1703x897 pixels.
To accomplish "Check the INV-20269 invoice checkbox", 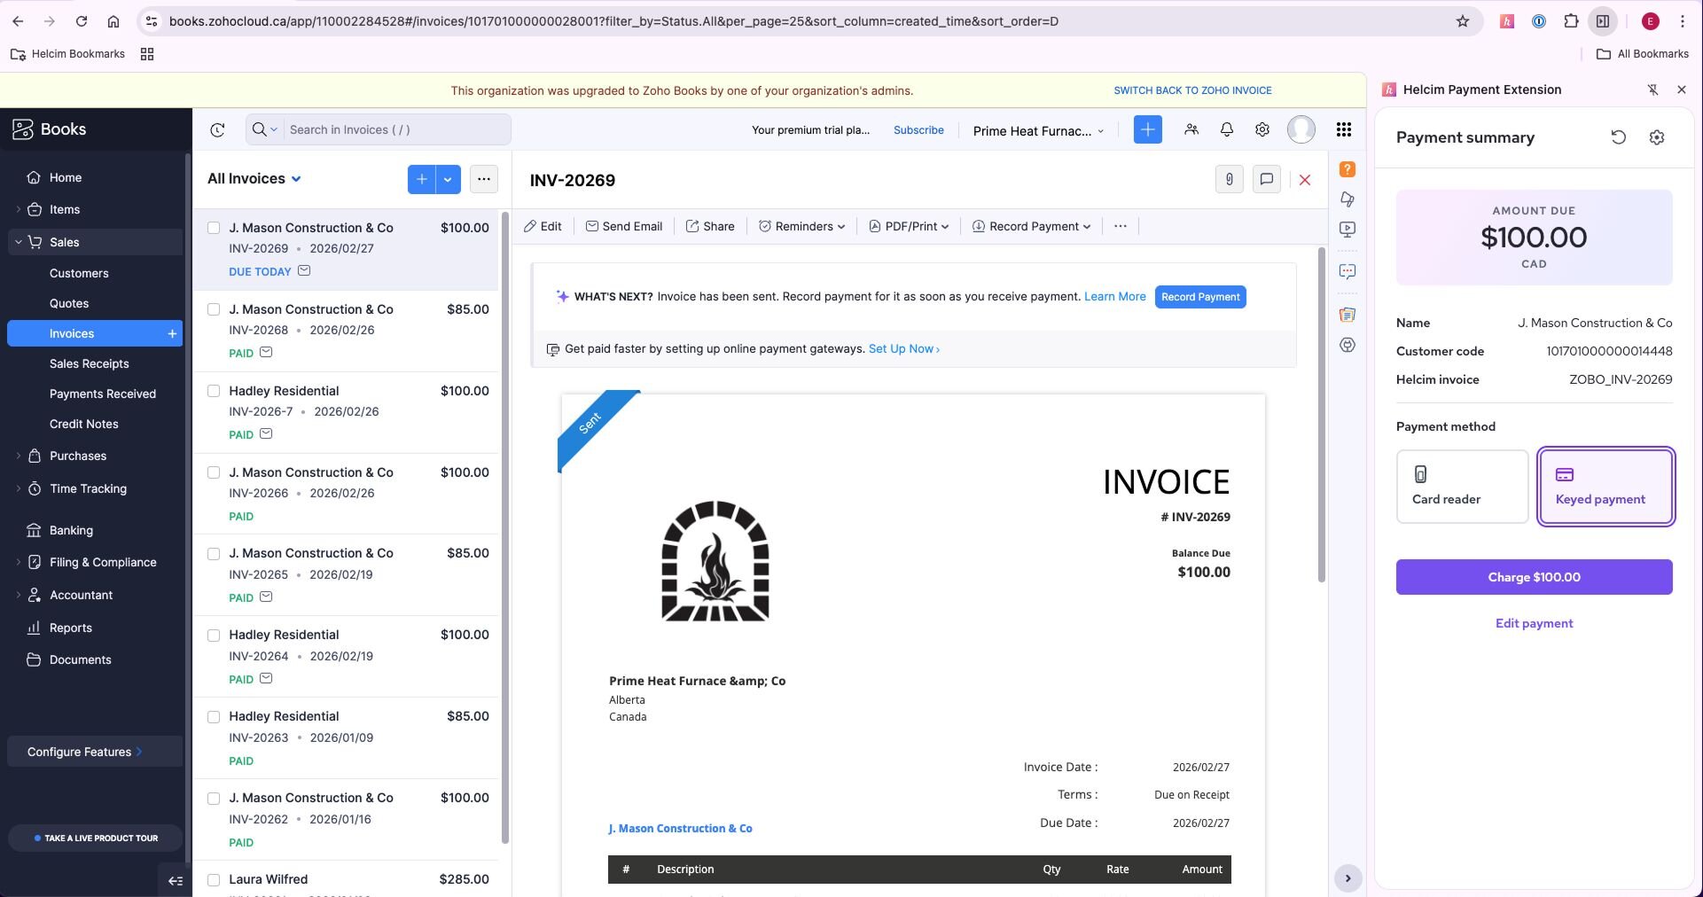I will tap(214, 228).
